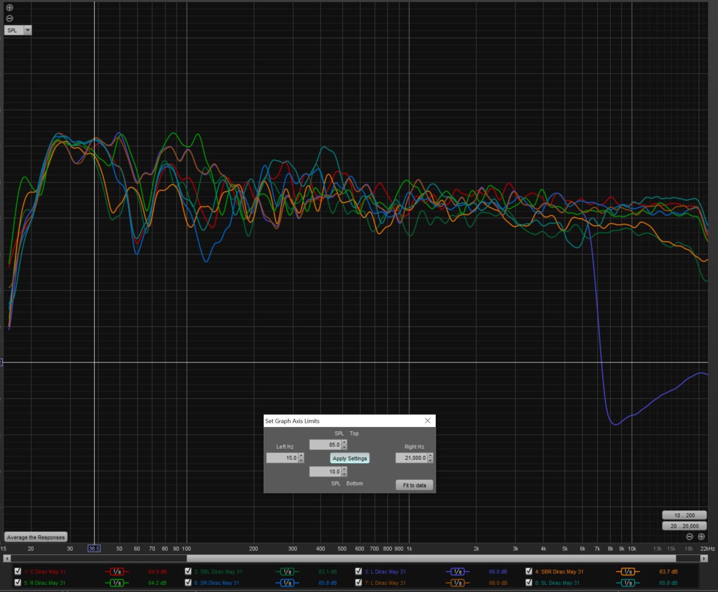Click the 64.2 dB value for R trace

pos(157,583)
